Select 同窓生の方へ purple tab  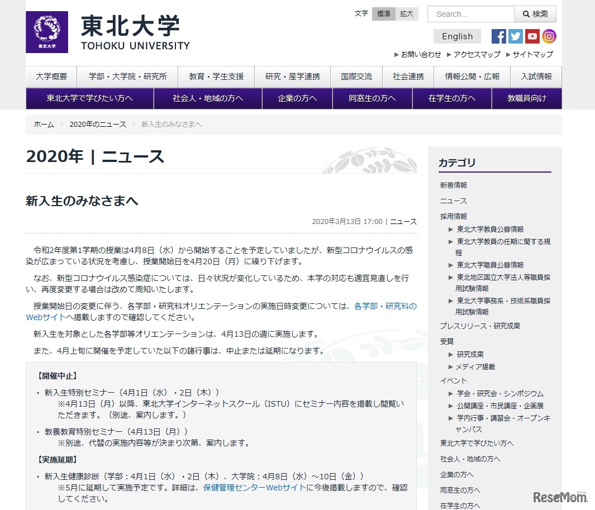pyautogui.click(x=372, y=99)
